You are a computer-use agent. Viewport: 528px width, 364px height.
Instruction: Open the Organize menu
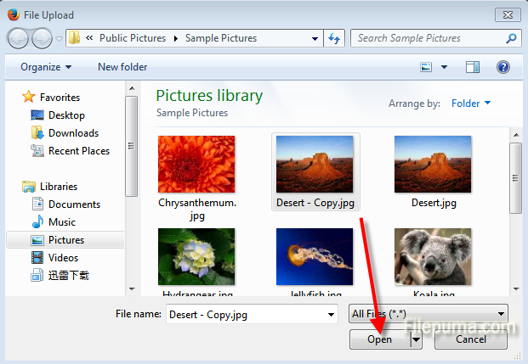(46, 67)
